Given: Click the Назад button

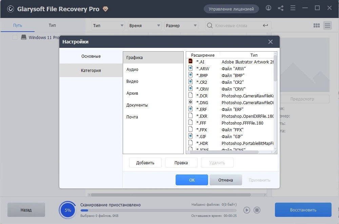Looking at the screenshot, I should 26,210.
